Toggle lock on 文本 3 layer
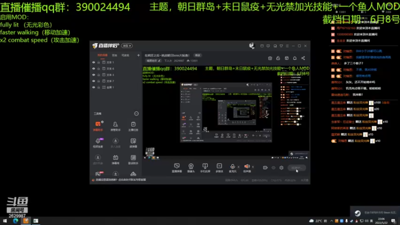Image resolution: width=400 pixels, height=225 pixels. pos(98,74)
